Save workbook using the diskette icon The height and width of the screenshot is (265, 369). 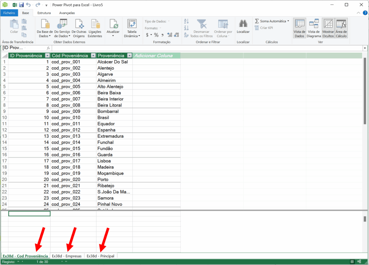tap(21, 5)
